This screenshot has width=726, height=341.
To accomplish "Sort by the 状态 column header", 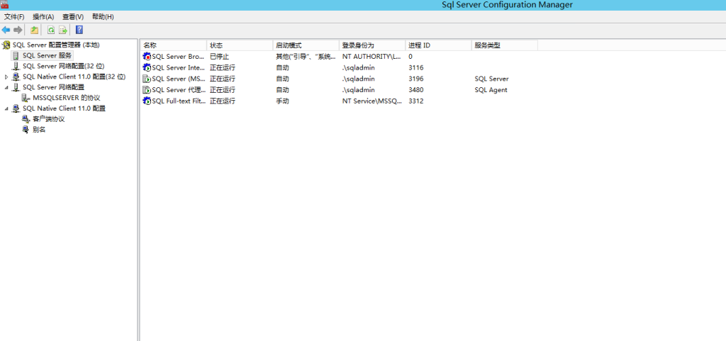I will tap(240, 45).
